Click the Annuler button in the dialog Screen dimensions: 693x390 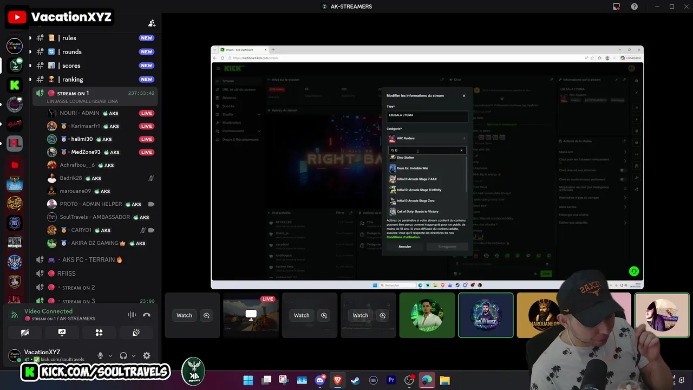point(405,246)
